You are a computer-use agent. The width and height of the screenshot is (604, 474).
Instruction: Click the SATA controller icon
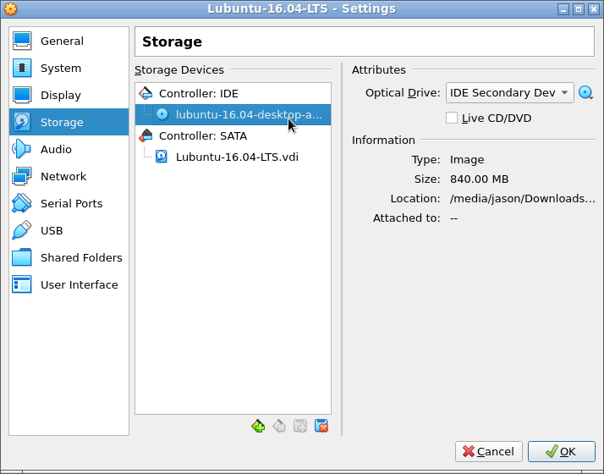pyautogui.click(x=146, y=135)
